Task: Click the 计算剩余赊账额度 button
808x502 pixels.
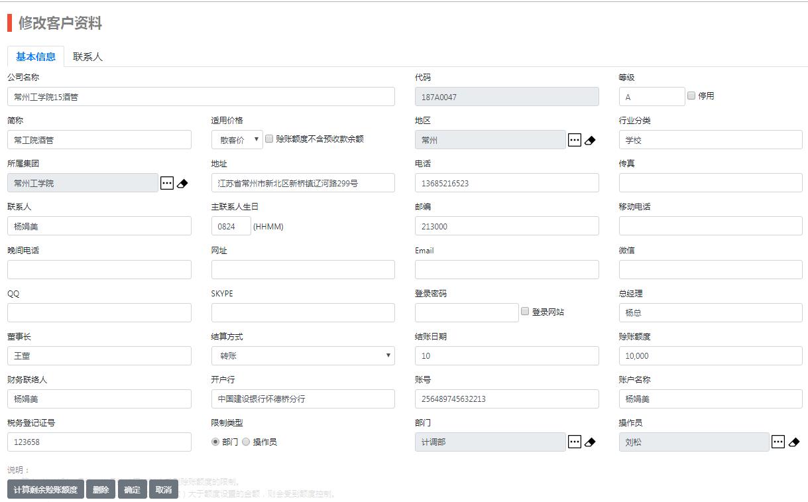Action: (x=46, y=489)
